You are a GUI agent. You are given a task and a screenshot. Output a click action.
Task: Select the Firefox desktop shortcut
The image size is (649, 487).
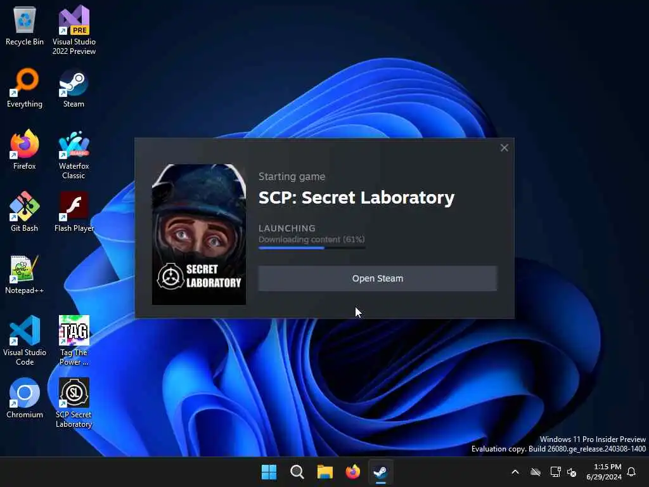pyautogui.click(x=25, y=150)
